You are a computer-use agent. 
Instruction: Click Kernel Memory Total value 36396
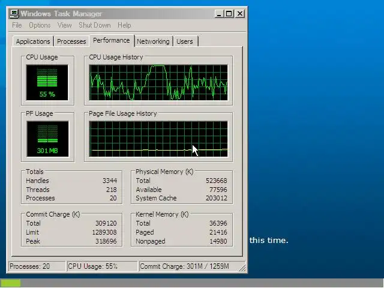218,223
